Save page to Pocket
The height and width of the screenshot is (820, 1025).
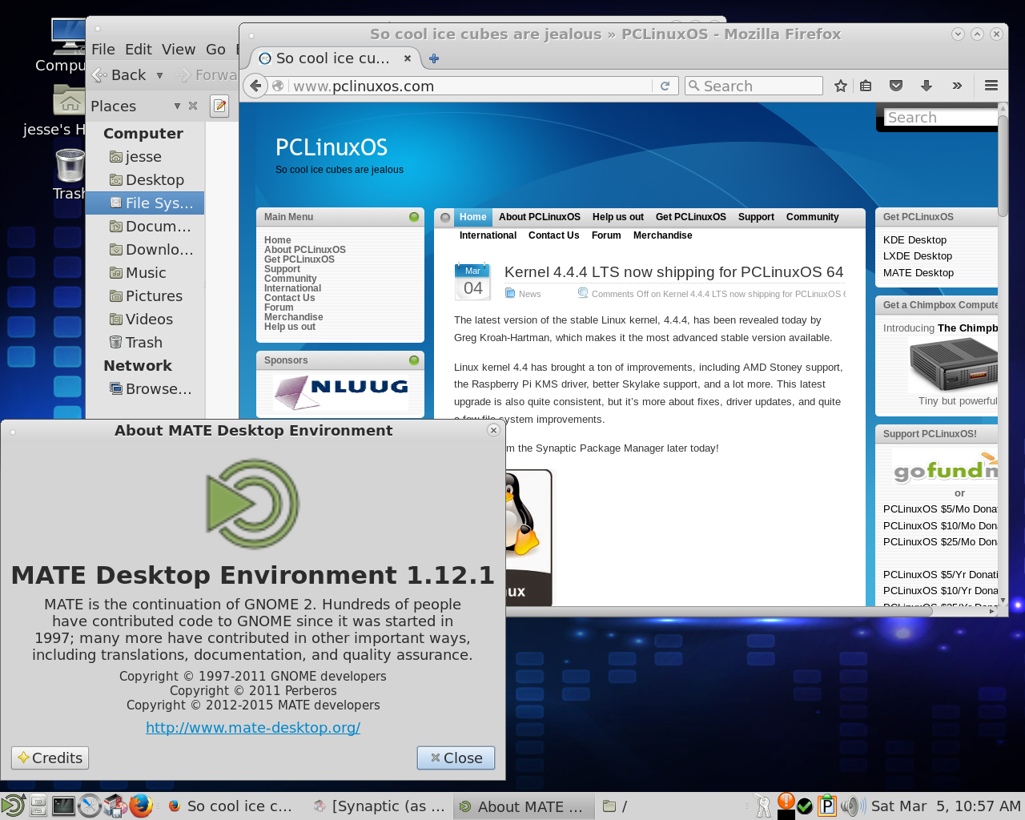point(896,86)
